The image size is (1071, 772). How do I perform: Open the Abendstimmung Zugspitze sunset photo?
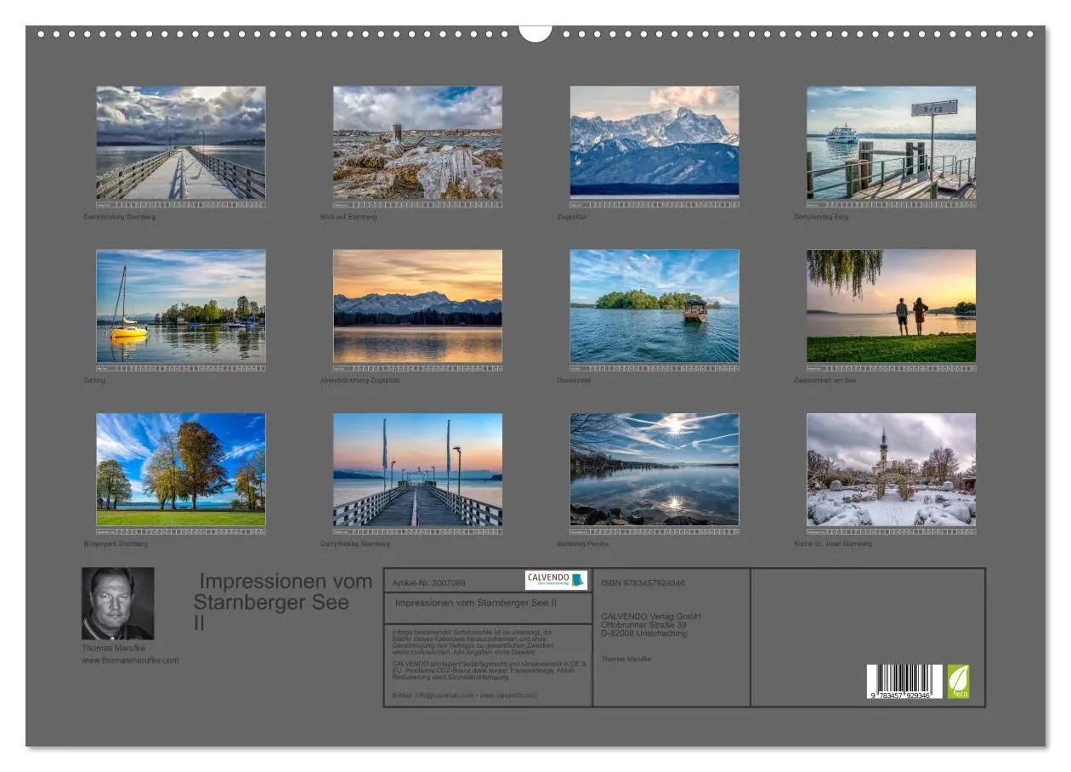pos(417,306)
